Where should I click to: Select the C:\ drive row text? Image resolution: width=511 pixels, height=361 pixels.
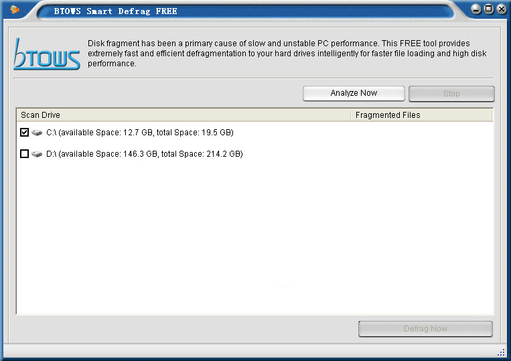coord(139,133)
